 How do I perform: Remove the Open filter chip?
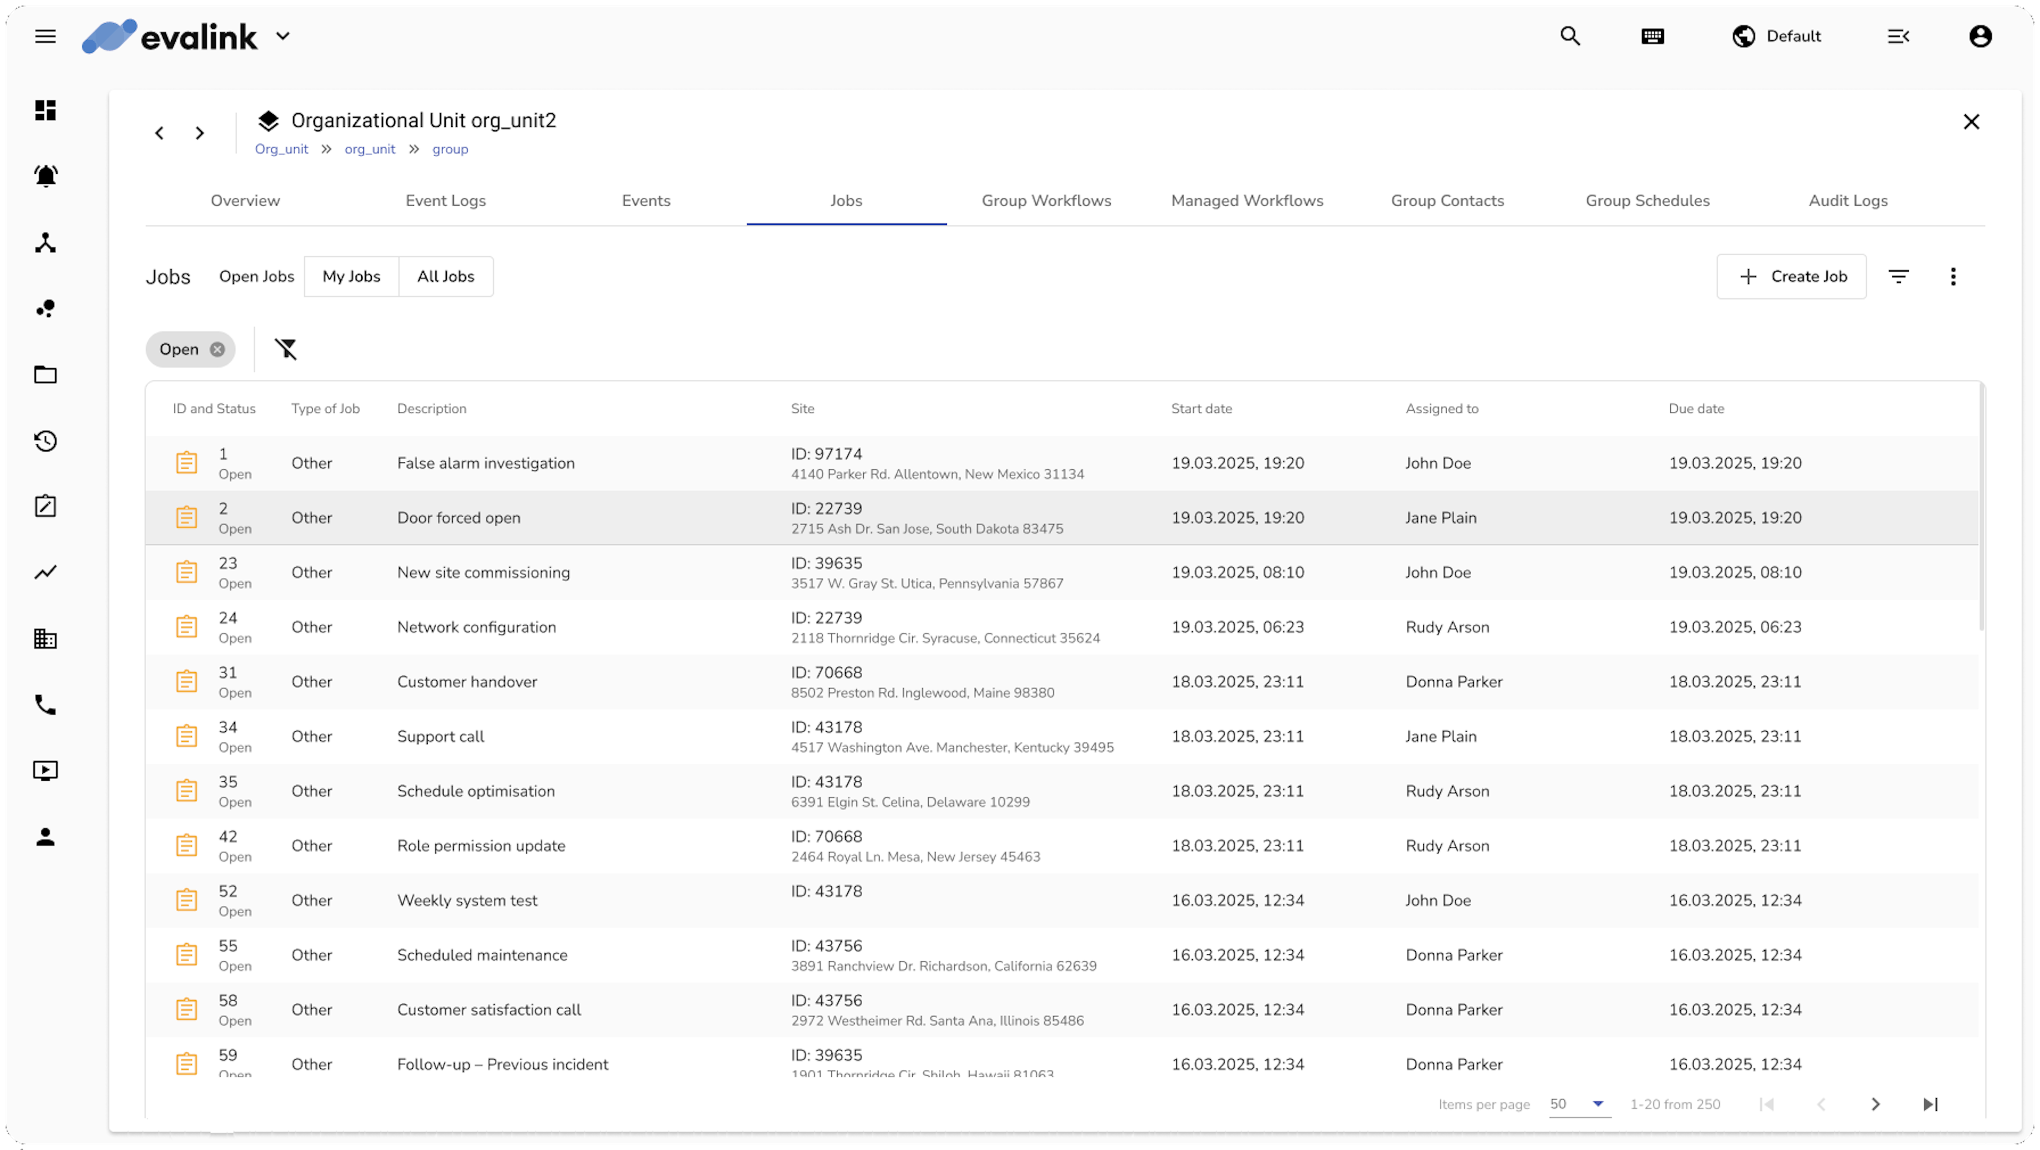coord(217,349)
